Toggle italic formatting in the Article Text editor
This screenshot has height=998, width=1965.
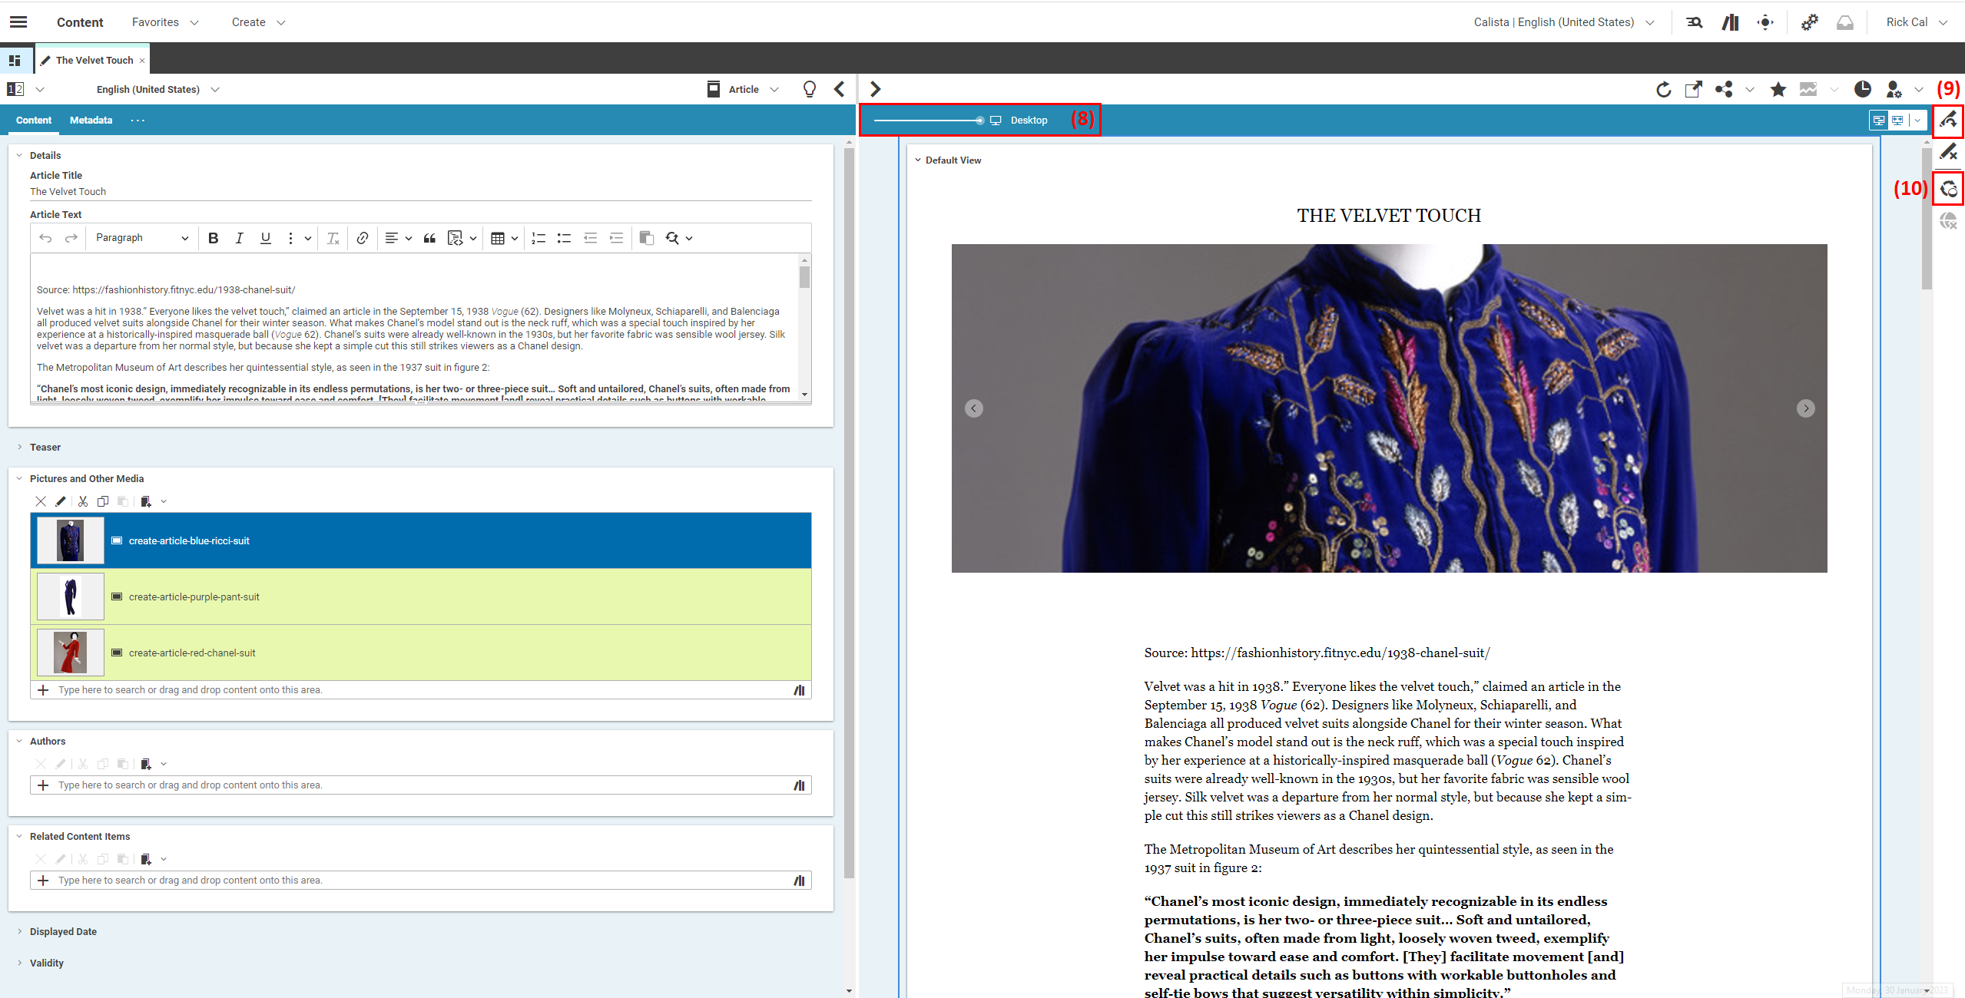click(x=239, y=238)
